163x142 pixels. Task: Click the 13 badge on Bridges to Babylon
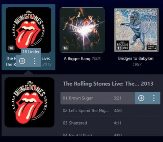coord(120,48)
